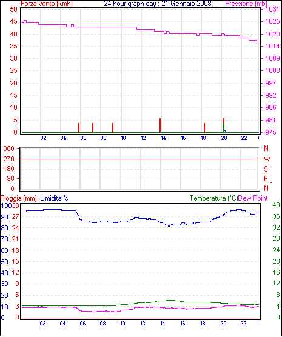The image size is (282, 337).
Task: Click the 'Umidita %' legend label
Action: pyautogui.click(x=54, y=198)
